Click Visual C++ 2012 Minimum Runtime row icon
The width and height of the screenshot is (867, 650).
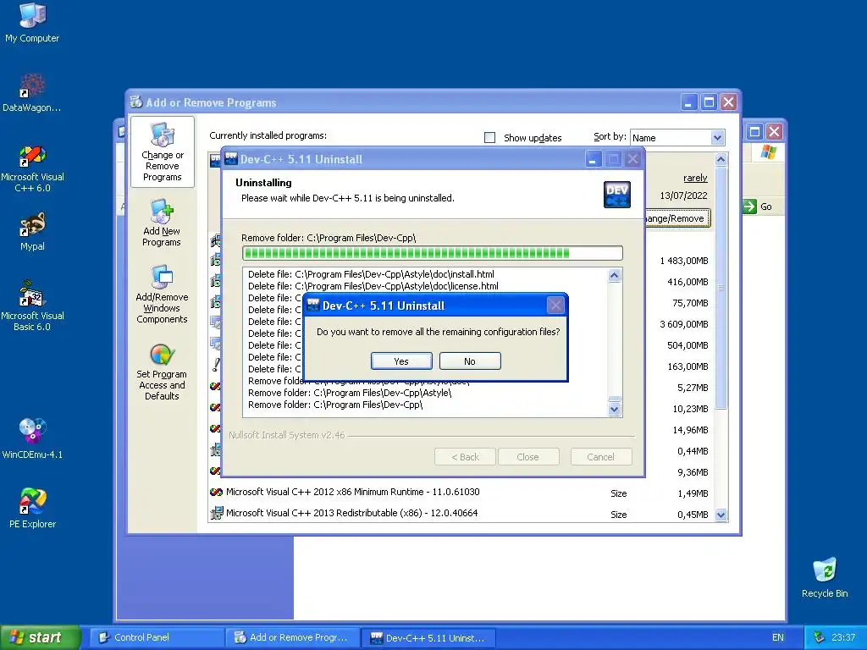[216, 492]
